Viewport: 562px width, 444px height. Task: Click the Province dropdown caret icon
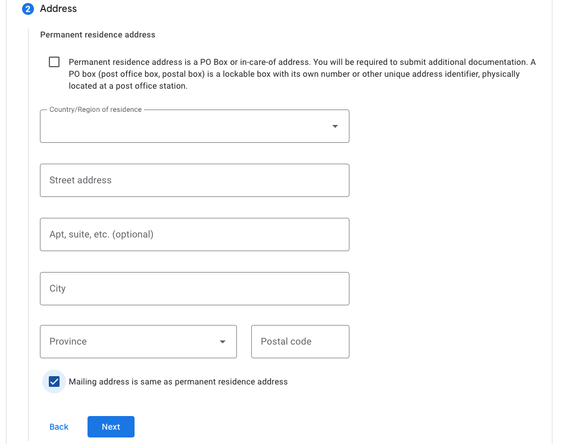[223, 342]
